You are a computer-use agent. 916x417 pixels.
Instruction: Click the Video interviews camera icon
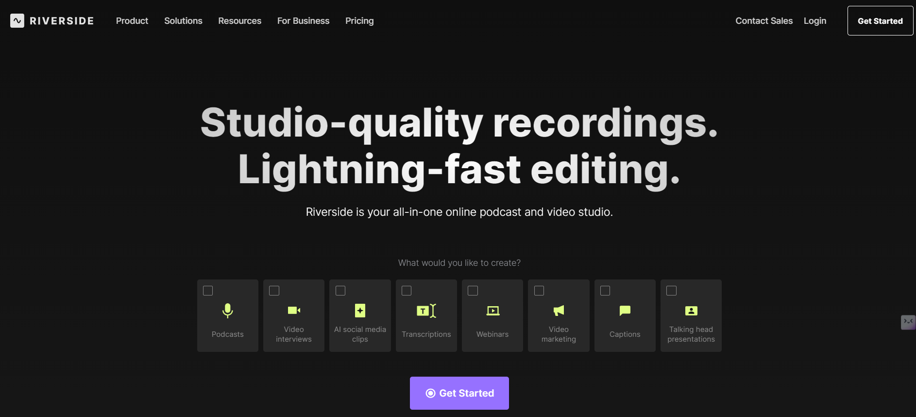(294, 311)
